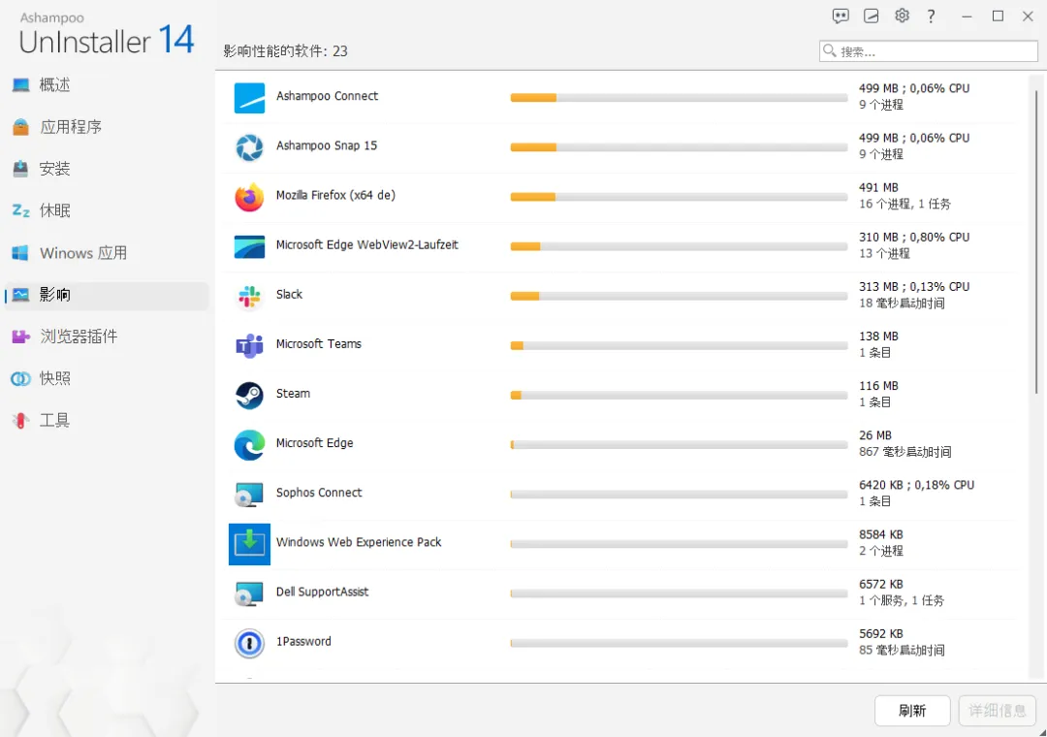Select the 1Password entry name
The width and height of the screenshot is (1047, 737).
coord(303,641)
